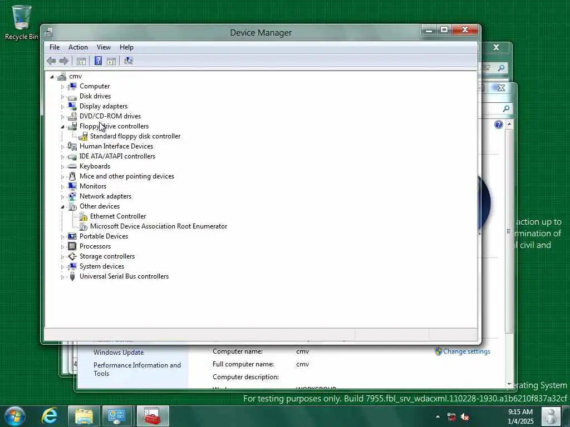Select "Microsoft Device Association Root Enumerator" text
This screenshot has height=427, width=570.
[159, 226]
